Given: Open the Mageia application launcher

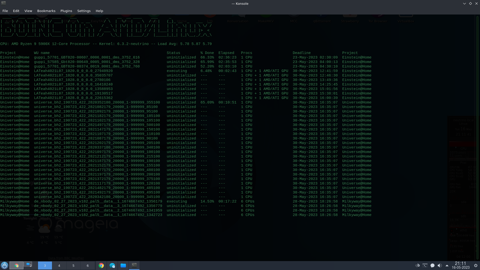Looking at the screenshot, I should 4,265.
